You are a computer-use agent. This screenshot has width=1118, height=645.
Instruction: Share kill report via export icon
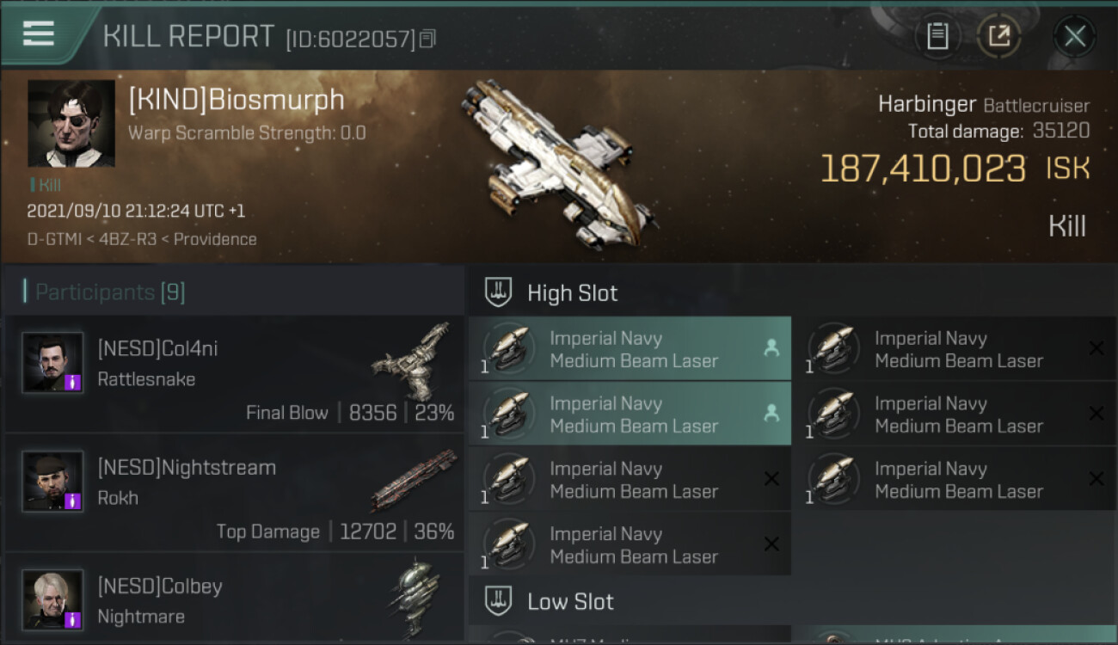tap(999, 36)
